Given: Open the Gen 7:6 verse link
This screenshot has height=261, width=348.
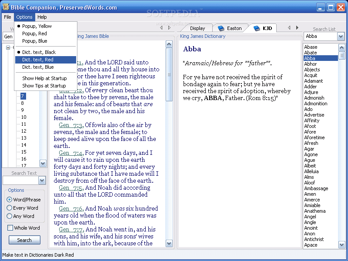Looking at the screenshot, I should (x=71, y=209).
